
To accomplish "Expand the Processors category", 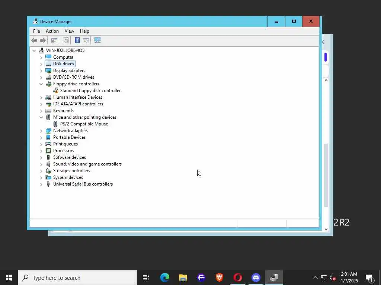I will 41,151.
